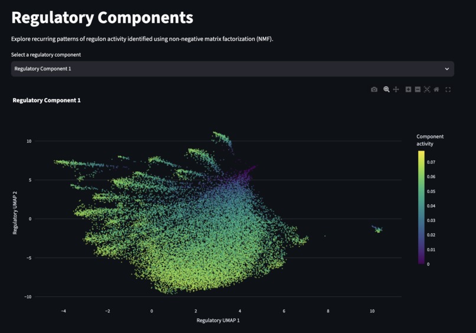Image resolution: width=476 pixels, height=333 pixels.
Task: Click the isolated small cluster of points
Action: [x=377, y=229]
